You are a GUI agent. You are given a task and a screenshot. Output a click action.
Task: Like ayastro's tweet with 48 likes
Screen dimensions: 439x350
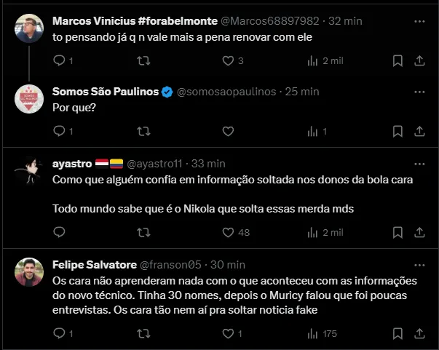pyautogui.click(x=227, y=232)
